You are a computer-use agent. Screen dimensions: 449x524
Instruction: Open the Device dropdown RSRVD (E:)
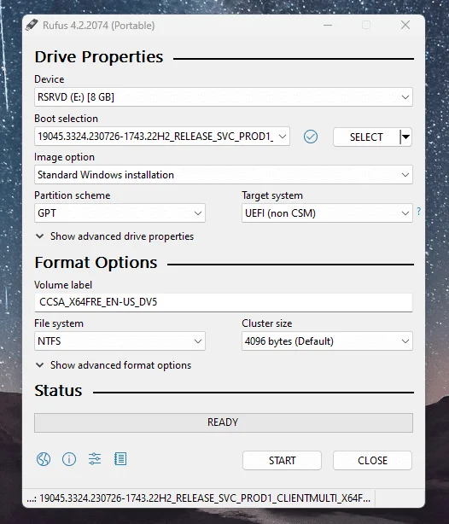point(224,97)
